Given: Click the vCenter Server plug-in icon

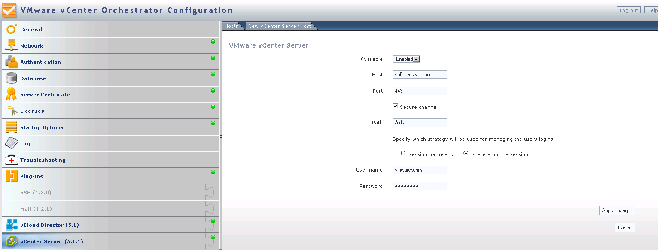Looking at the screenshot, I should [12, 241].
